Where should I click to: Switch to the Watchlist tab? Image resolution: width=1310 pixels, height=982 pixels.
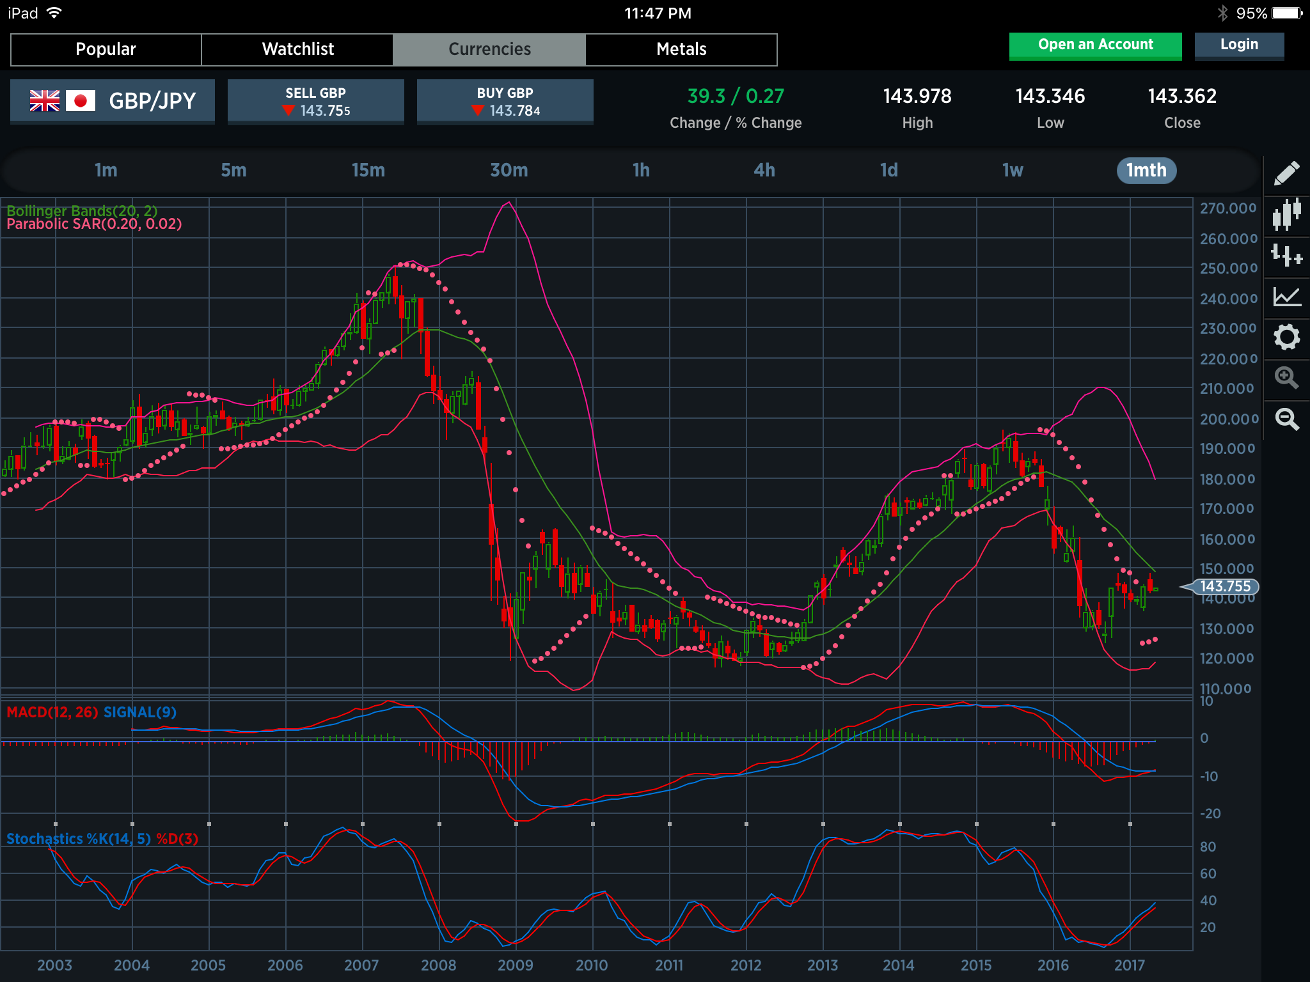click(298, 49)
